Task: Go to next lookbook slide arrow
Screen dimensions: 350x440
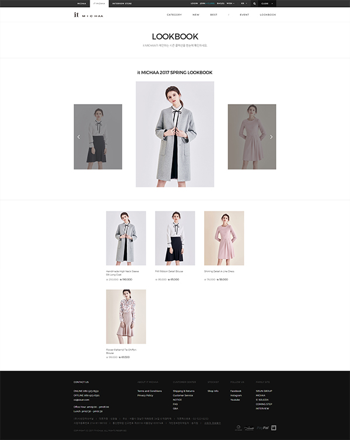Action: [271, 137]
